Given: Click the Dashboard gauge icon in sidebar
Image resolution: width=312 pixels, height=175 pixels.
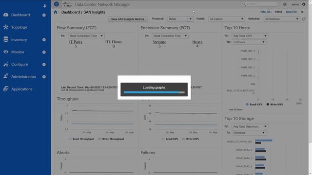Looking at the screenshot, I should point(6,15).
